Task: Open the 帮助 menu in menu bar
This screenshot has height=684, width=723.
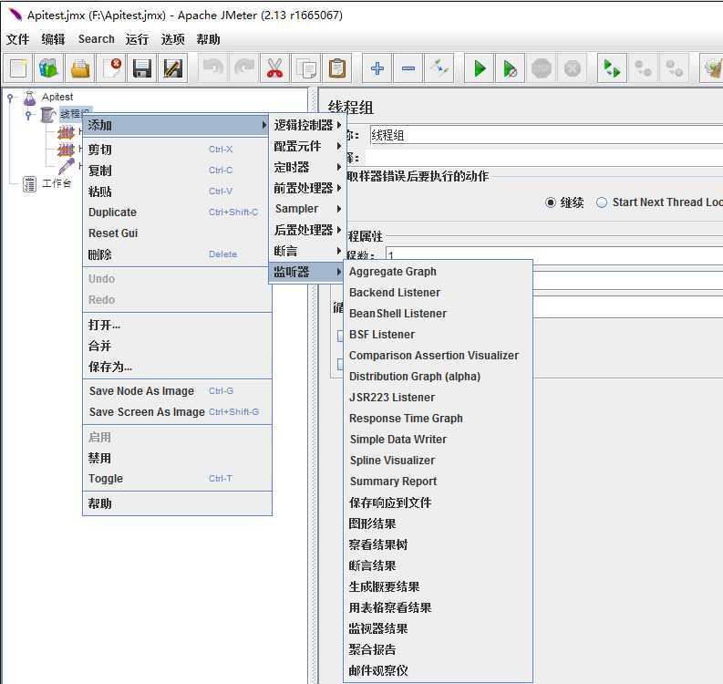Action: [208, 39]
